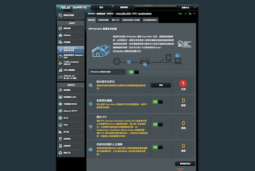The image size is (255, 171).
Task: Open IPv6 sidebar item
Action: click(x=70, y=118)
